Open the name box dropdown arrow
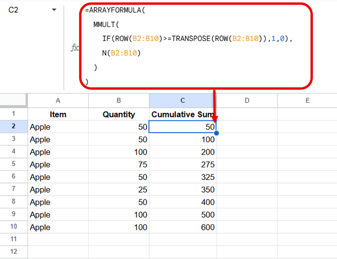This screenshot has width=337, height=259. point(54,10)
